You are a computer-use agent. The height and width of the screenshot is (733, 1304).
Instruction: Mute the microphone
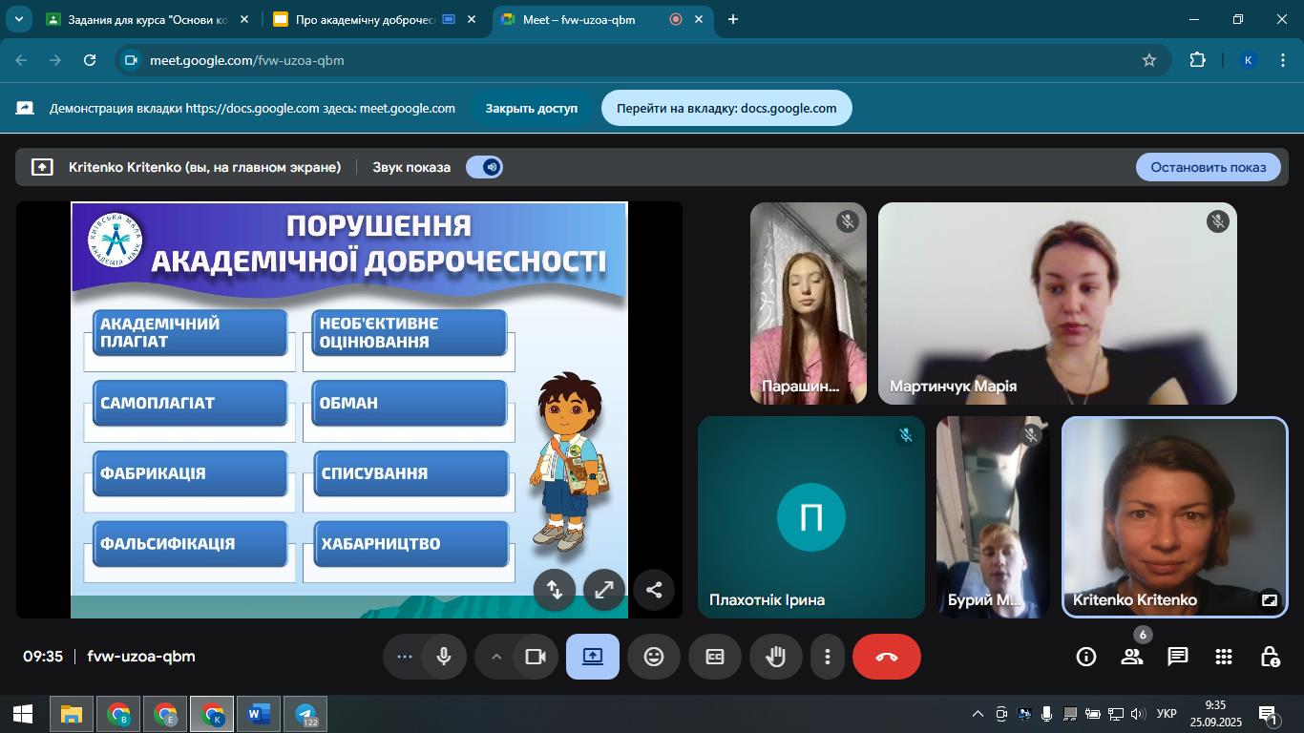pos(444,657)
